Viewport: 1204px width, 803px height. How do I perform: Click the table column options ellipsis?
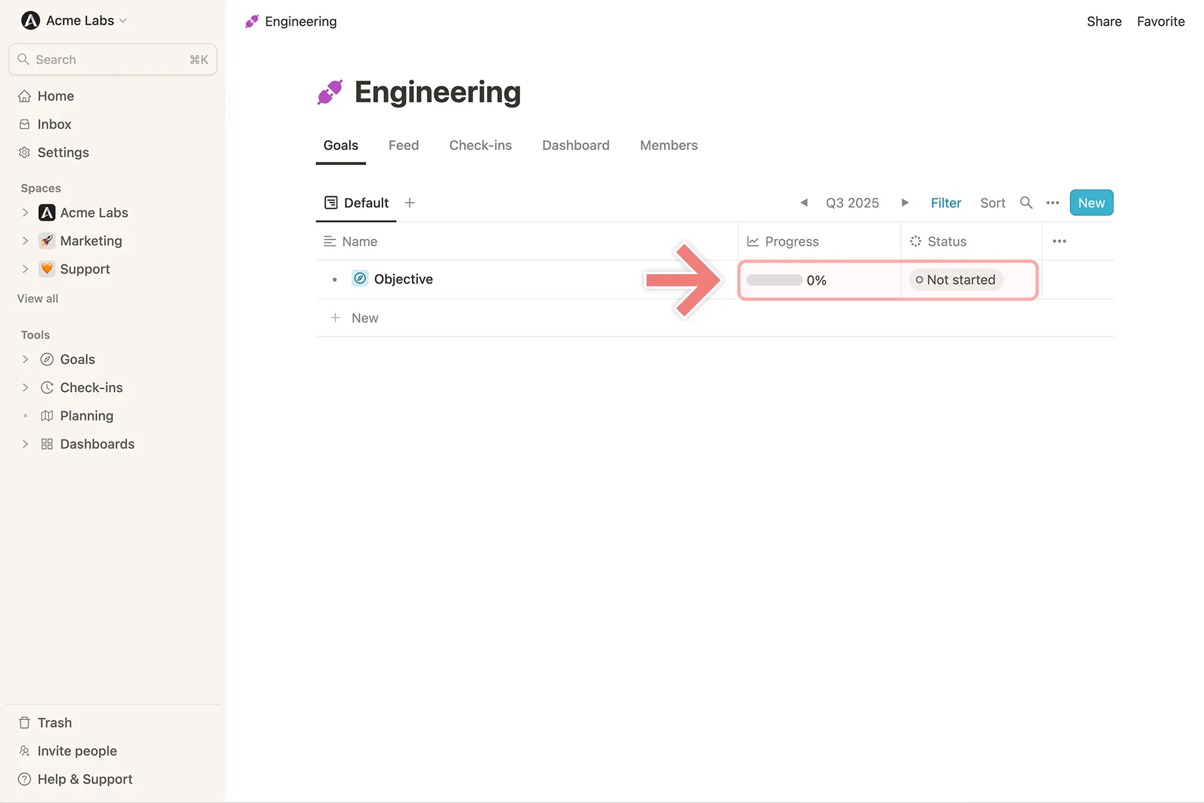(x=1059, y=242)
